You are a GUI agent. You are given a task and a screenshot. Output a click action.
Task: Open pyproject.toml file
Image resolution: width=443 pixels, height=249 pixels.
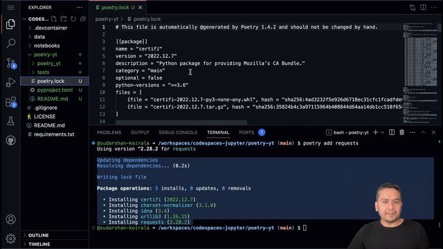55,90
